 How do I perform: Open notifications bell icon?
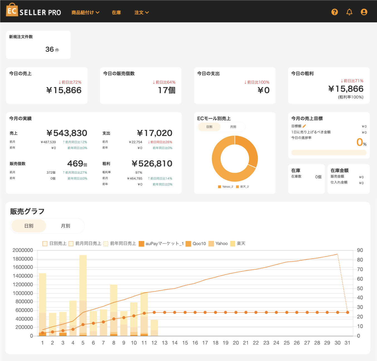(x=349, y=12)
